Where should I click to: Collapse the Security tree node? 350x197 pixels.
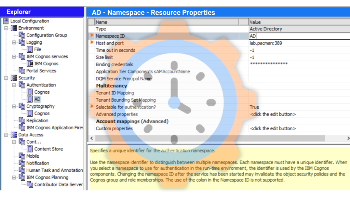[6, 78]
